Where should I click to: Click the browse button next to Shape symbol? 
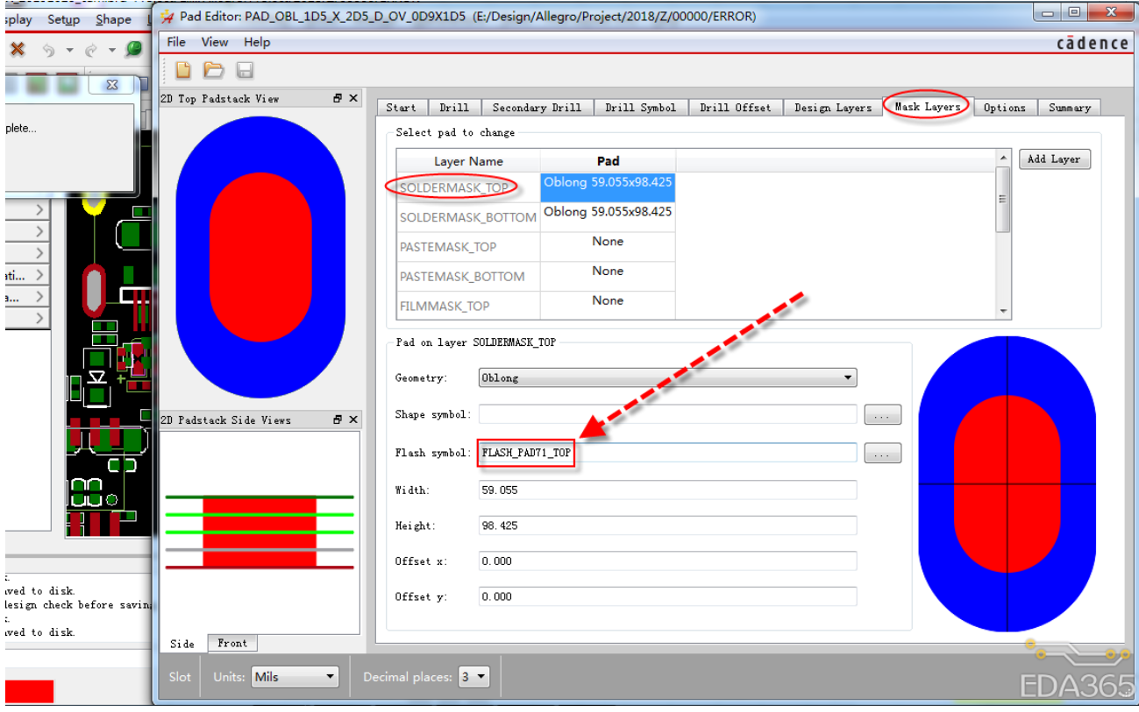(882, 415)
